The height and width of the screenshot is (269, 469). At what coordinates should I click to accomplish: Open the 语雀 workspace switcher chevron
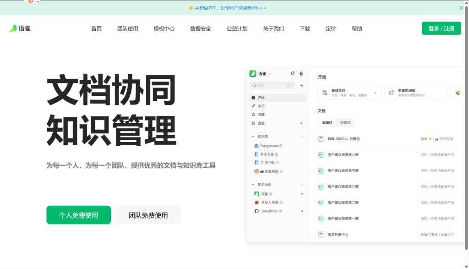click(x=269, y=74)
